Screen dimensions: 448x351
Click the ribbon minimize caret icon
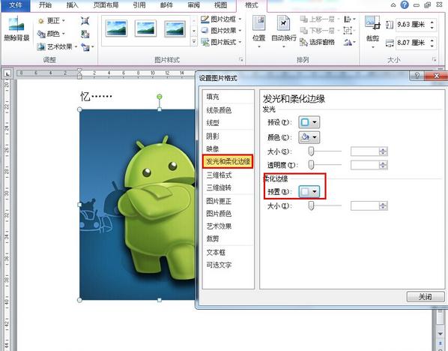pyautogui.click(x=393, y=4)
